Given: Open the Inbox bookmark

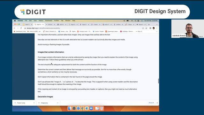Looking at the screenshot, I should [34, 31].
